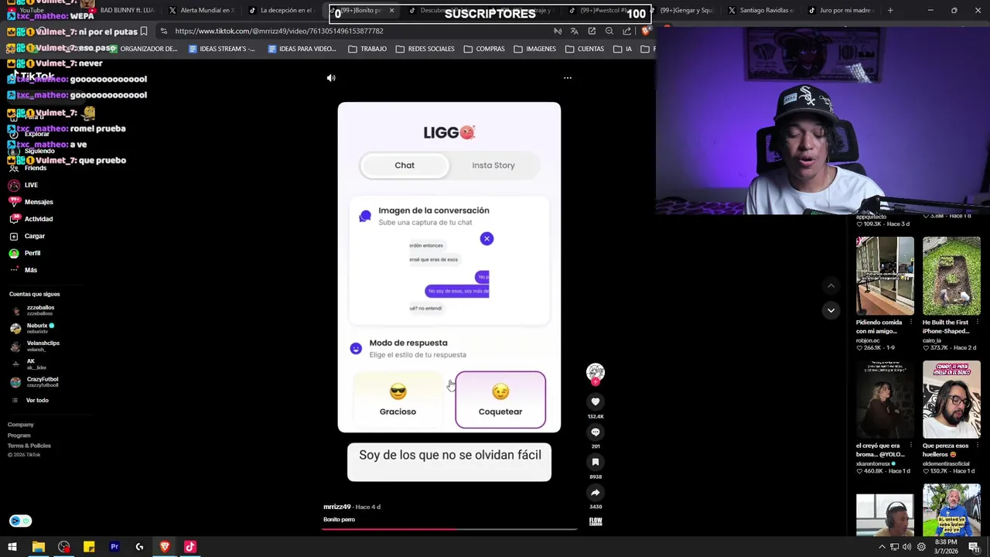Expand followed accounts with Ver todo
The image size is (990, 557).
tap(31, 400)
